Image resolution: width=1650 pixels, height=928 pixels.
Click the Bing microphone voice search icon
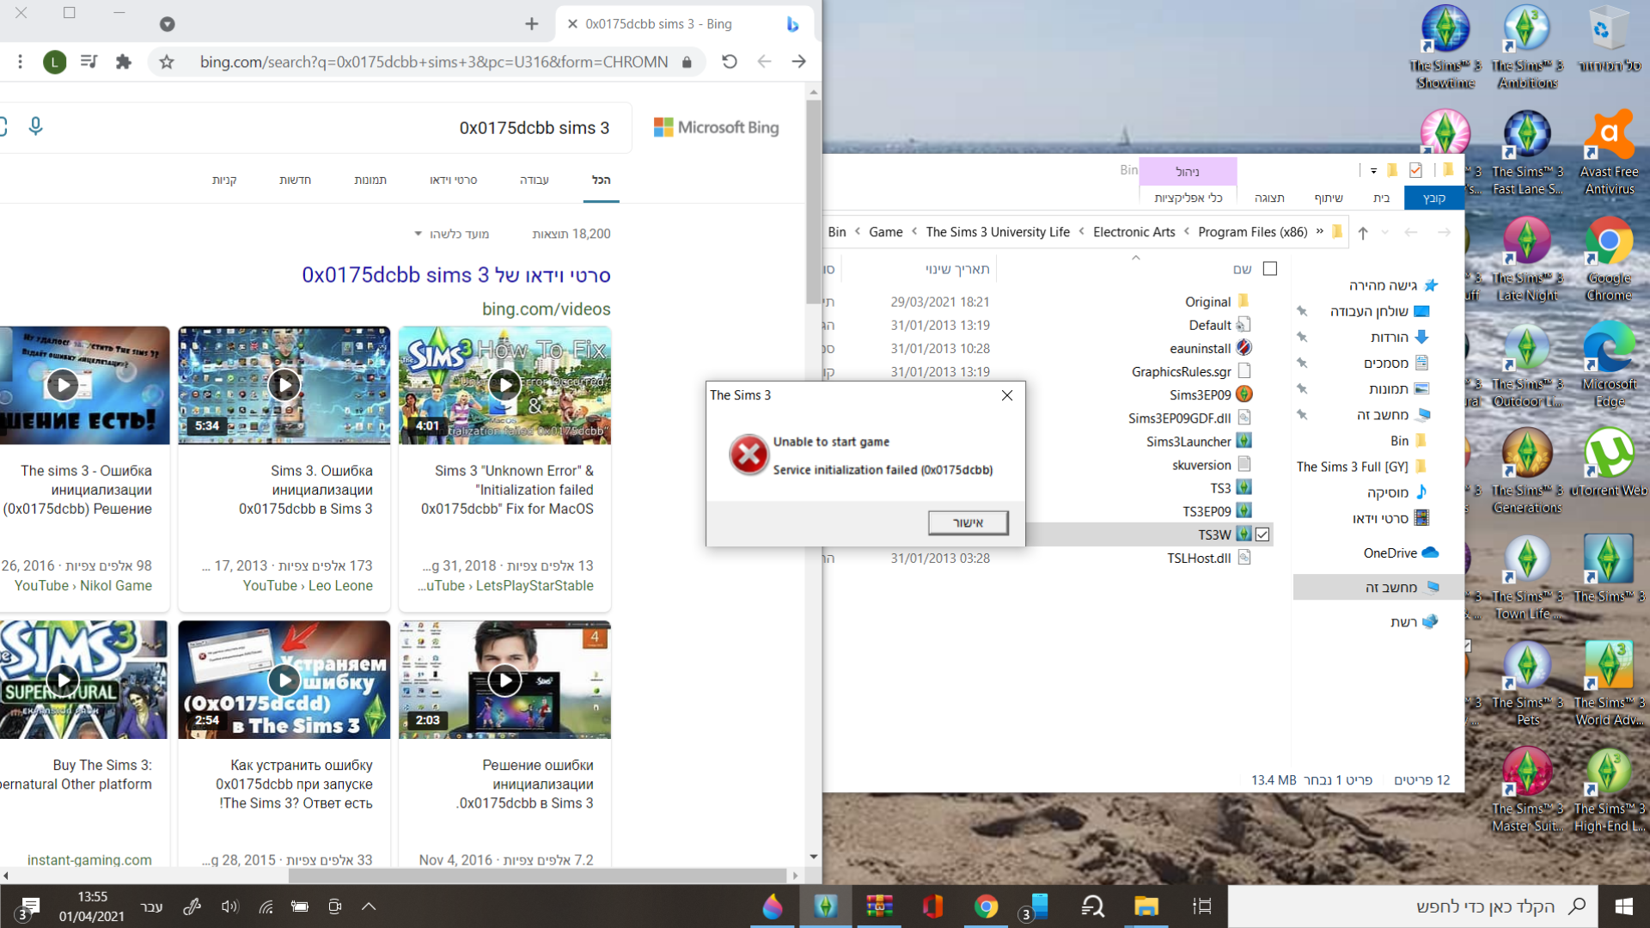[x=35, y=127]
